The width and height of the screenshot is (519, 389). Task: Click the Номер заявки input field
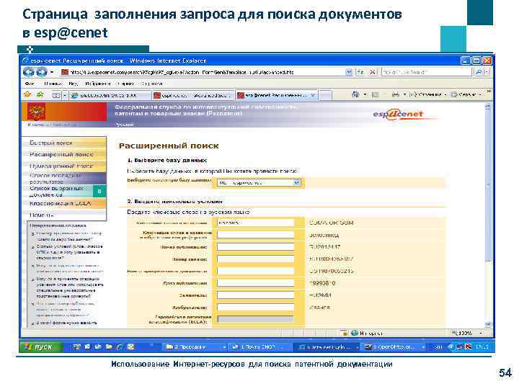(255, 259)
